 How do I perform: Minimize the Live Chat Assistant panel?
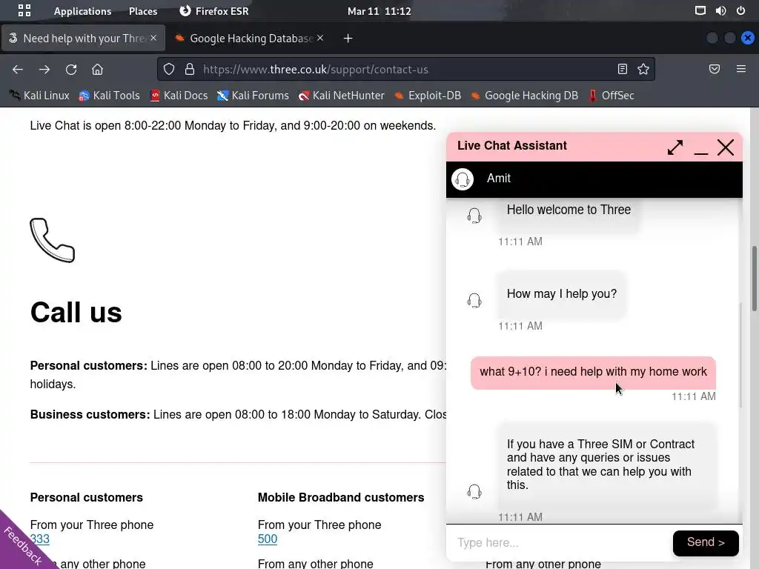701,153
